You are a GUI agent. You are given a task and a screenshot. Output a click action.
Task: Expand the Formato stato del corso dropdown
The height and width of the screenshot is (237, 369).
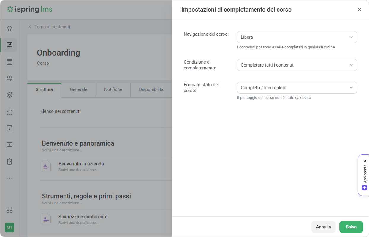click(x=297, y=88)
